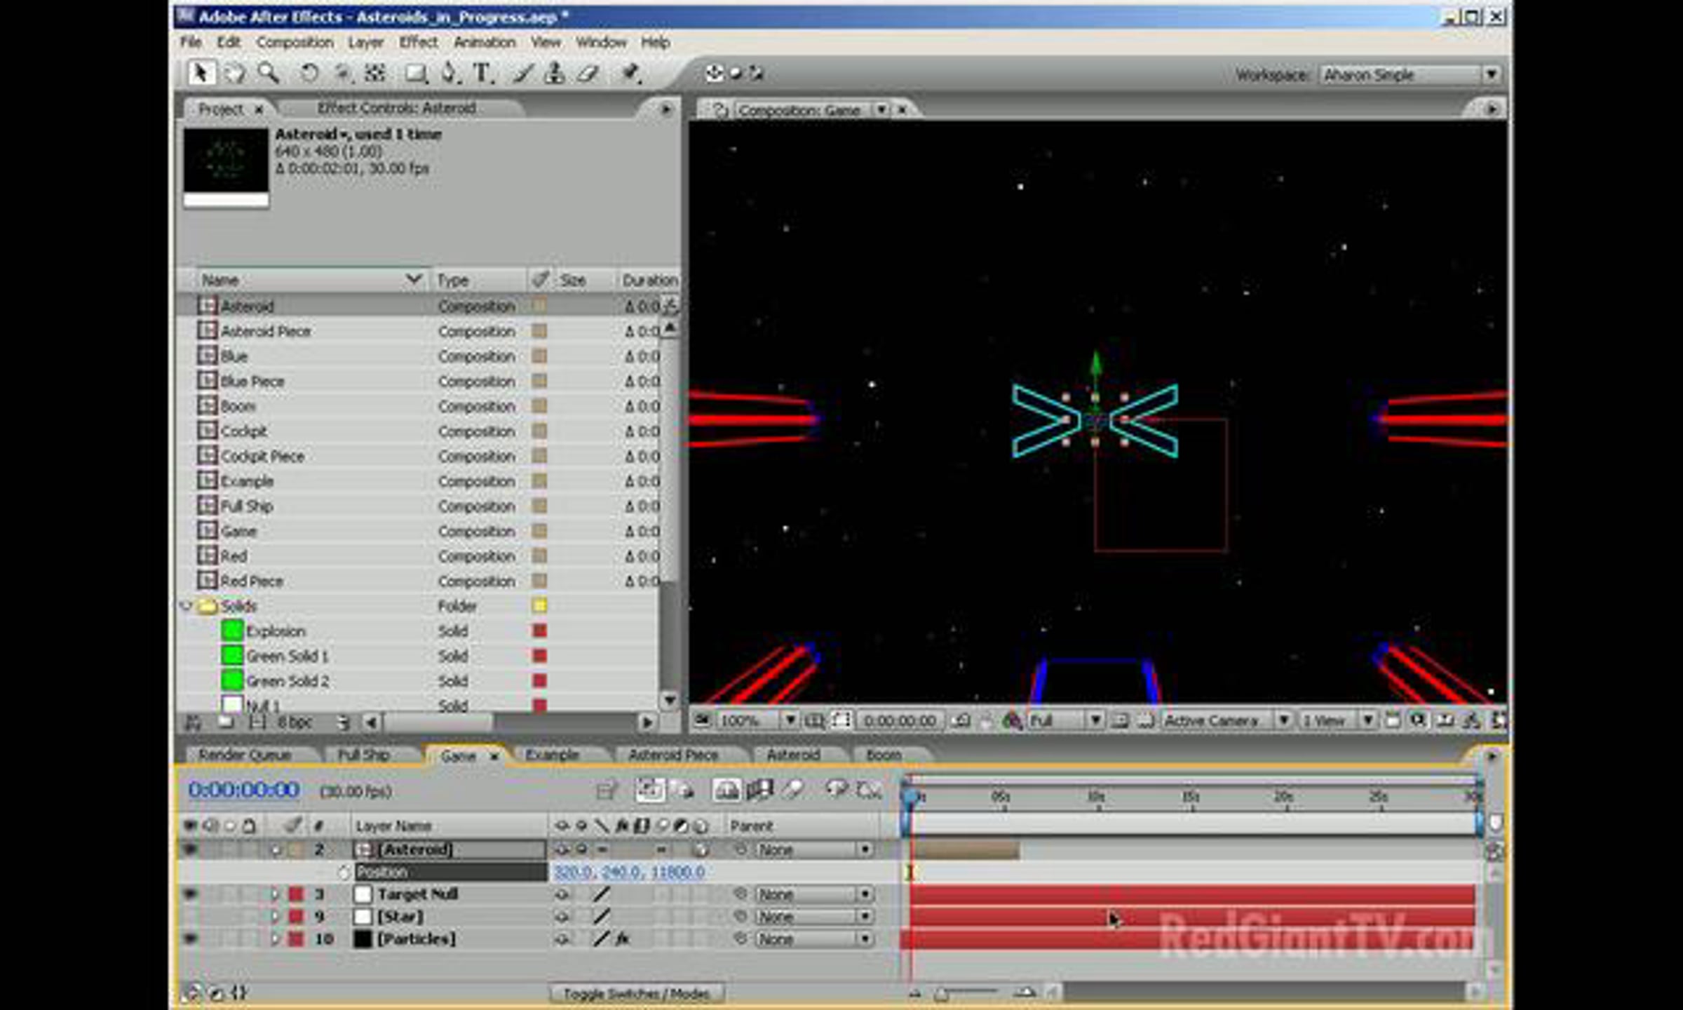Open the Animation menu

(x=485, y=42)
